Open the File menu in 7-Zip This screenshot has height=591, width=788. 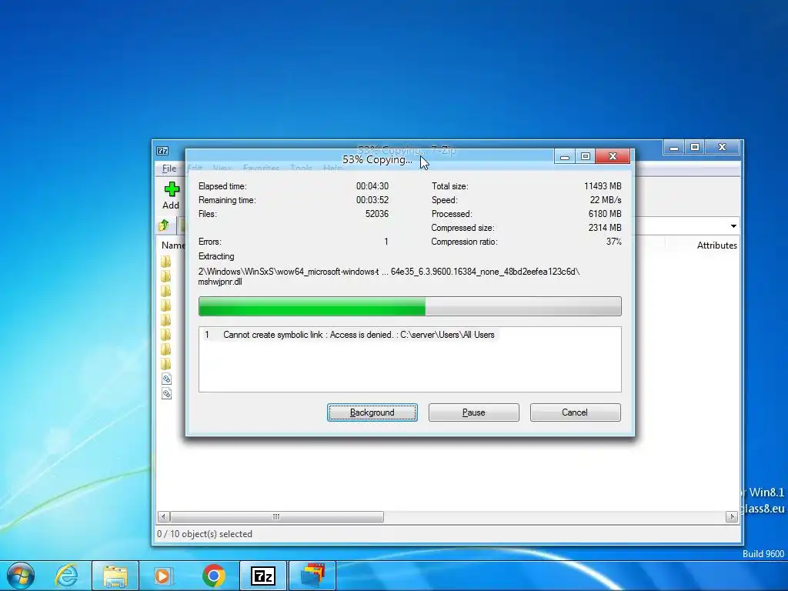click(169, 169)
